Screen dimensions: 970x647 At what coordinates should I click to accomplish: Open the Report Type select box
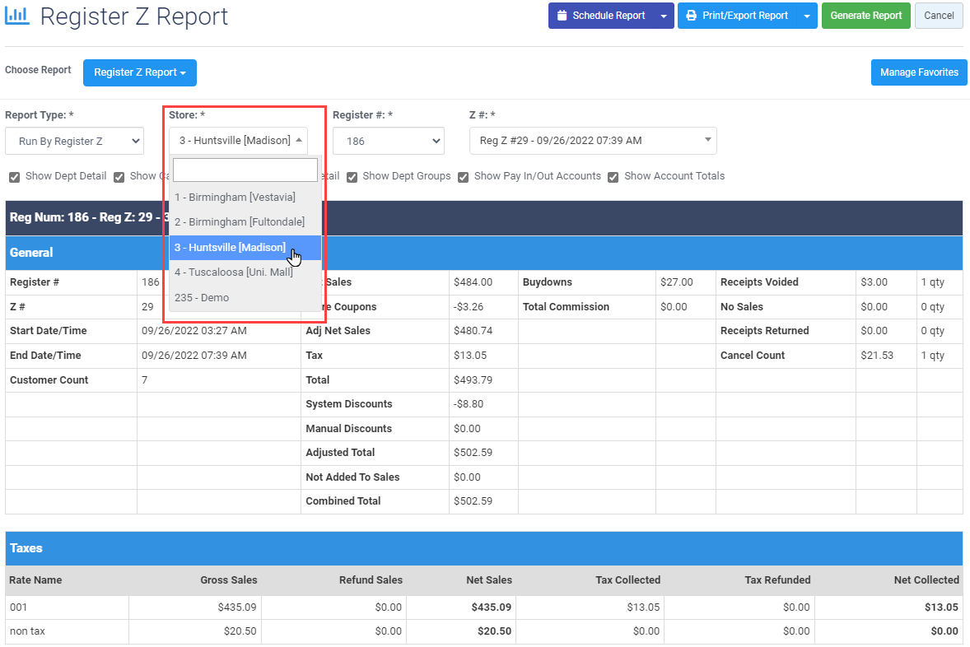[74, 141]
